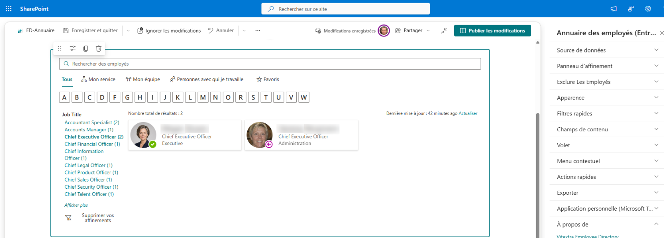Image resolution: width=664 pixels, height=238 pixels.
Task: Click the page vertical scrollbar thumb
Action: click(x=537, y=175)
